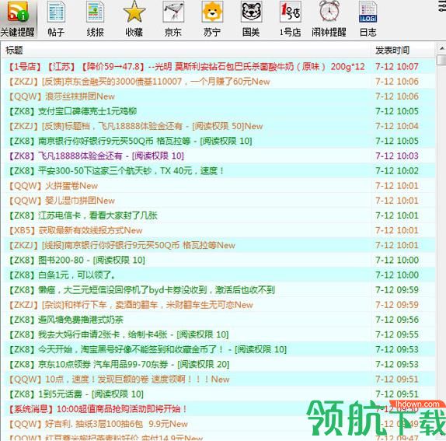Select the purple [ZK8] 飞凡18888体验金还有 row
This screenshot has height=441, width=446.
218,156
